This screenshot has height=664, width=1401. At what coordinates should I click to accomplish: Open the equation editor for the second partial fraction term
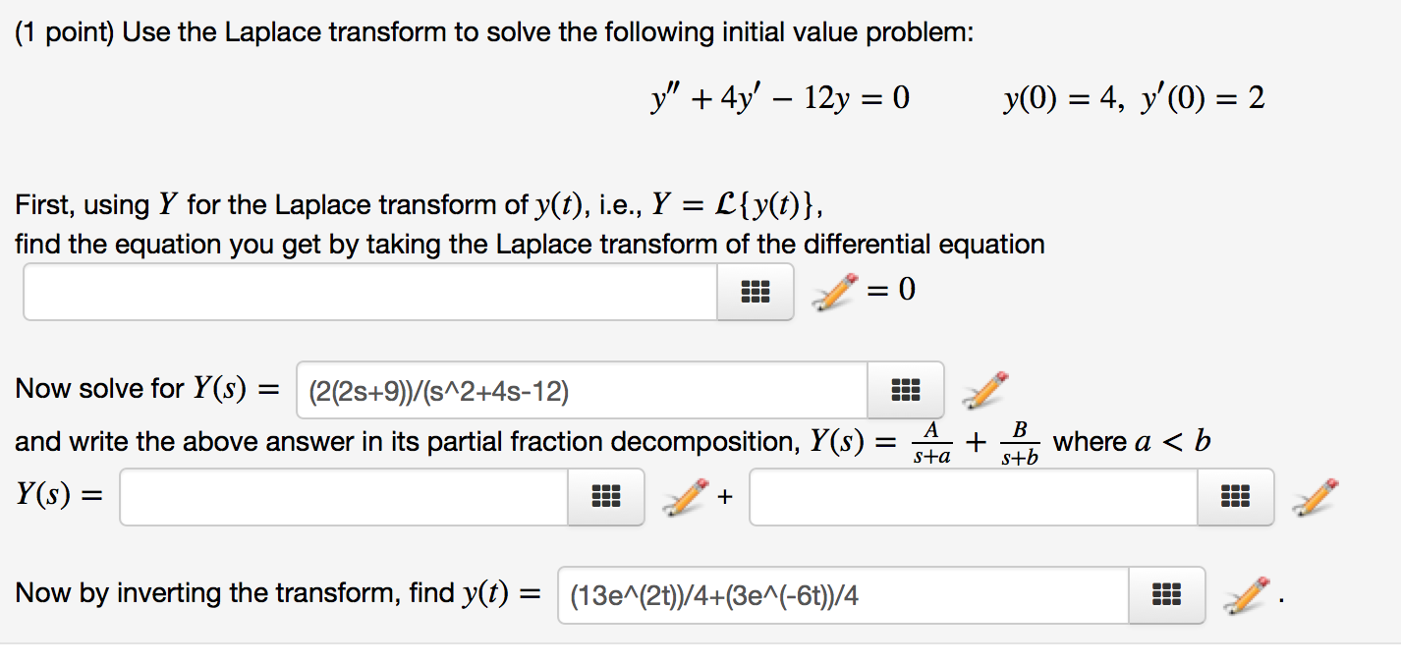point(1235,497)
